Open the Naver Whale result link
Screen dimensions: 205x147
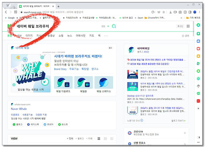(x=19, y=109)
